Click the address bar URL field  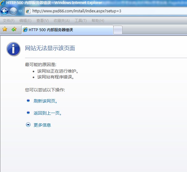93,11
